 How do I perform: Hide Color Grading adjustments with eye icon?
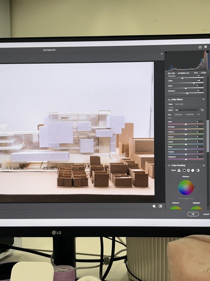coord(203,165)
